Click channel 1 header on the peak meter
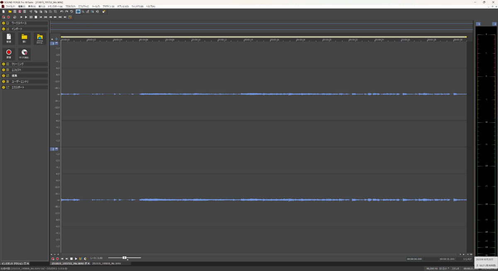Image resolution: width=498 pixels, height=271 pixels. point(479,24)
